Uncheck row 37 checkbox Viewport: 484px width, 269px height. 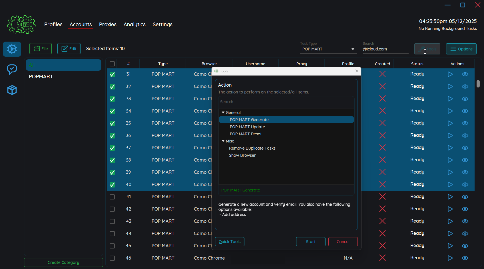(x=112, y=148)
